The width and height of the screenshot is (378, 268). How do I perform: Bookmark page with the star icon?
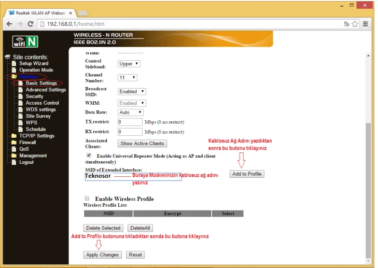pyautogui.click(x=355, y=24)
